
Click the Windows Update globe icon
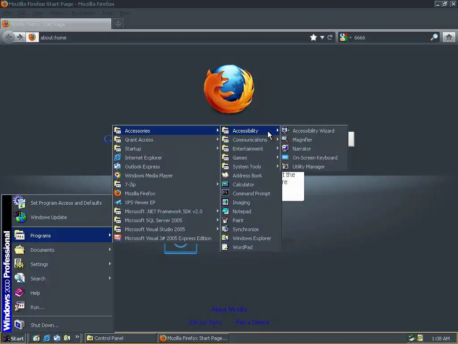tap(20, 217)
